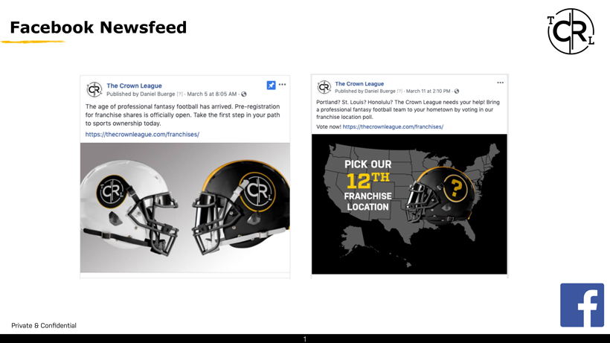
Task: Click the March 5 at 8:05 AM timestamp
Action: (211, 94)
